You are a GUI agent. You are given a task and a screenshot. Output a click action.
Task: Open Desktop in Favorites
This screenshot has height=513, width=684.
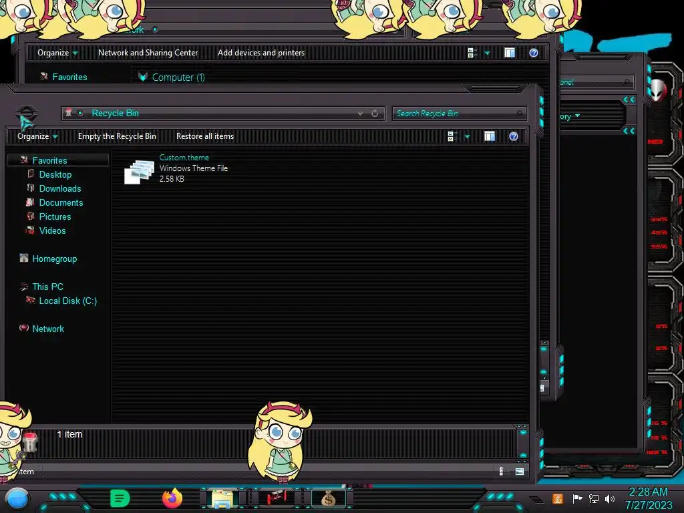click(x=55, y=174)
